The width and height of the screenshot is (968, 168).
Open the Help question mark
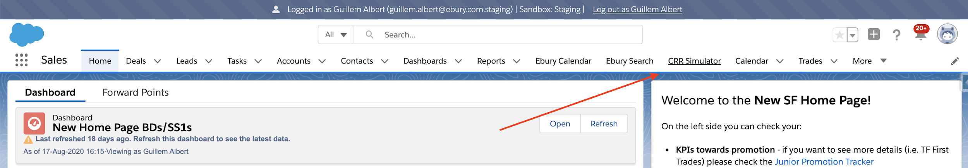pyautogui.click(x=896, y=35)
